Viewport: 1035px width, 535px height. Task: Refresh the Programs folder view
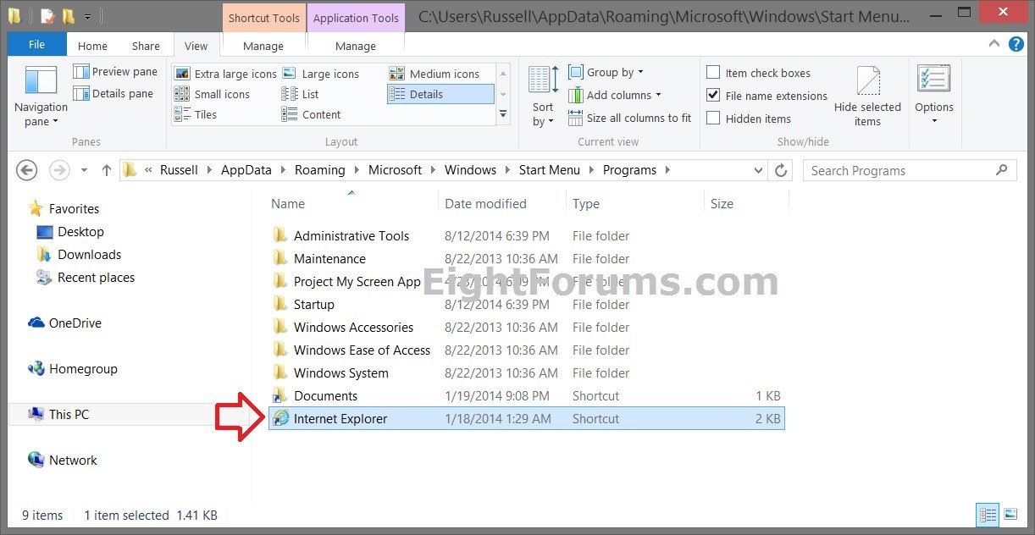click(x=781, y=170)
